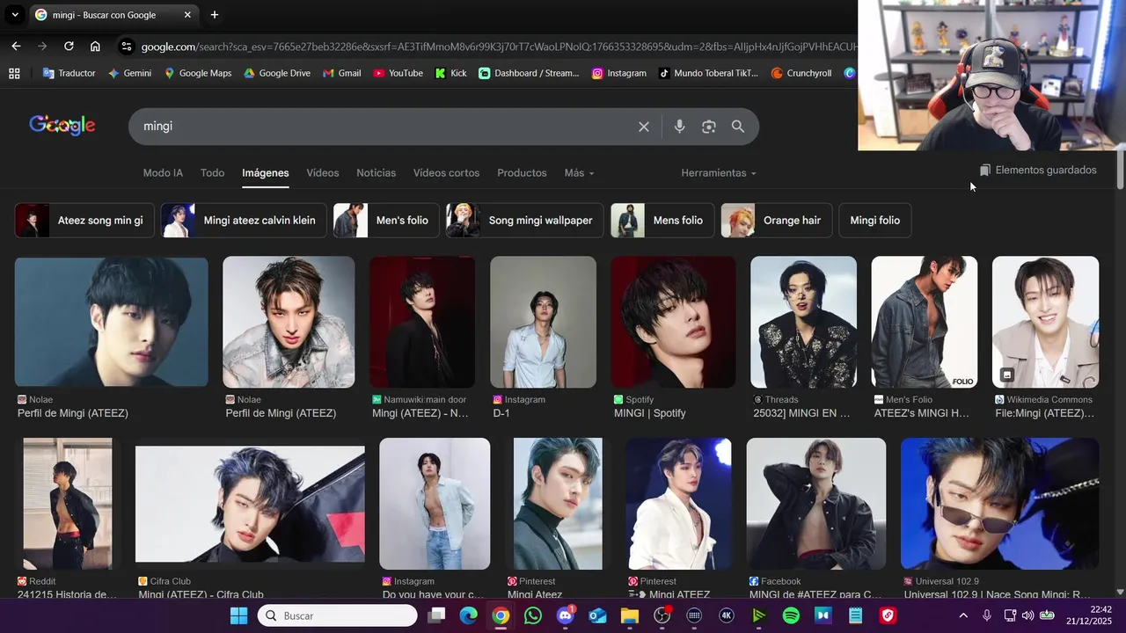
Task: Open Google Lens image search icon
Action: pyautogui.click(x=709, y=127)
